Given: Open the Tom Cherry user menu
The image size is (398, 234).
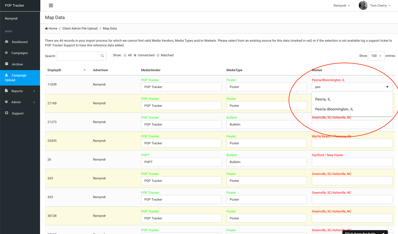Looking at the screenshot, I should coord(380,6).
